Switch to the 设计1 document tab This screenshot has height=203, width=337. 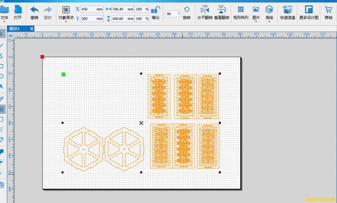pyautogui.click(x=15, y=29)
